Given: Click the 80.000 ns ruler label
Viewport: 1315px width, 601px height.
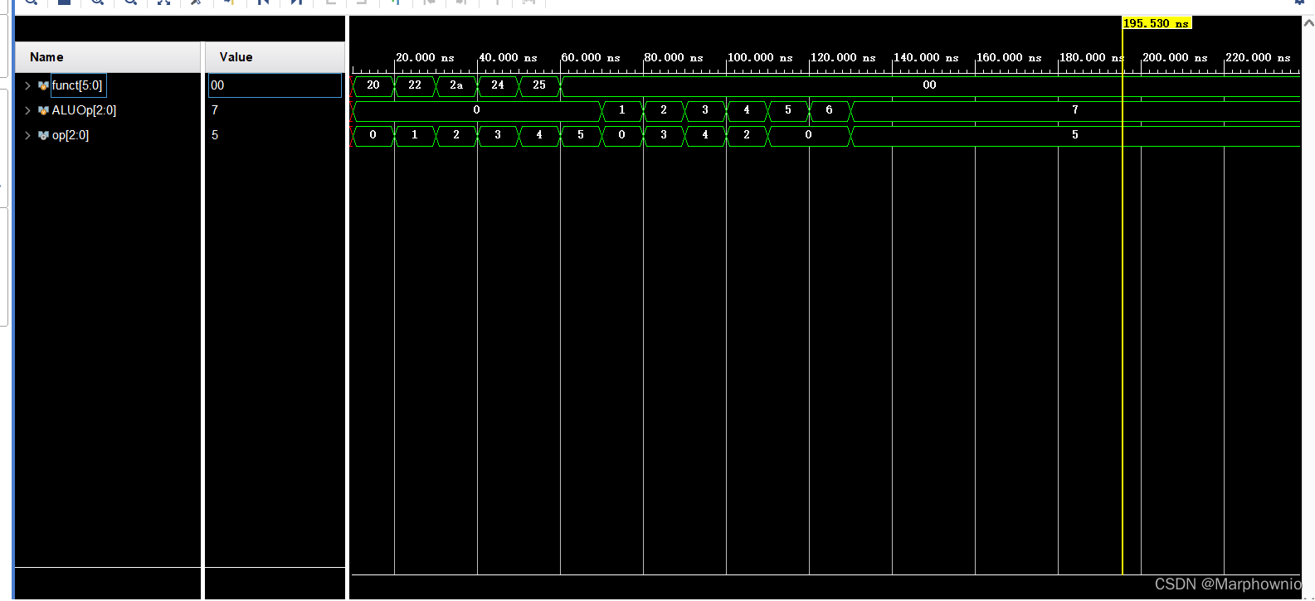Looking at the screenshot, I should point(674,58).
